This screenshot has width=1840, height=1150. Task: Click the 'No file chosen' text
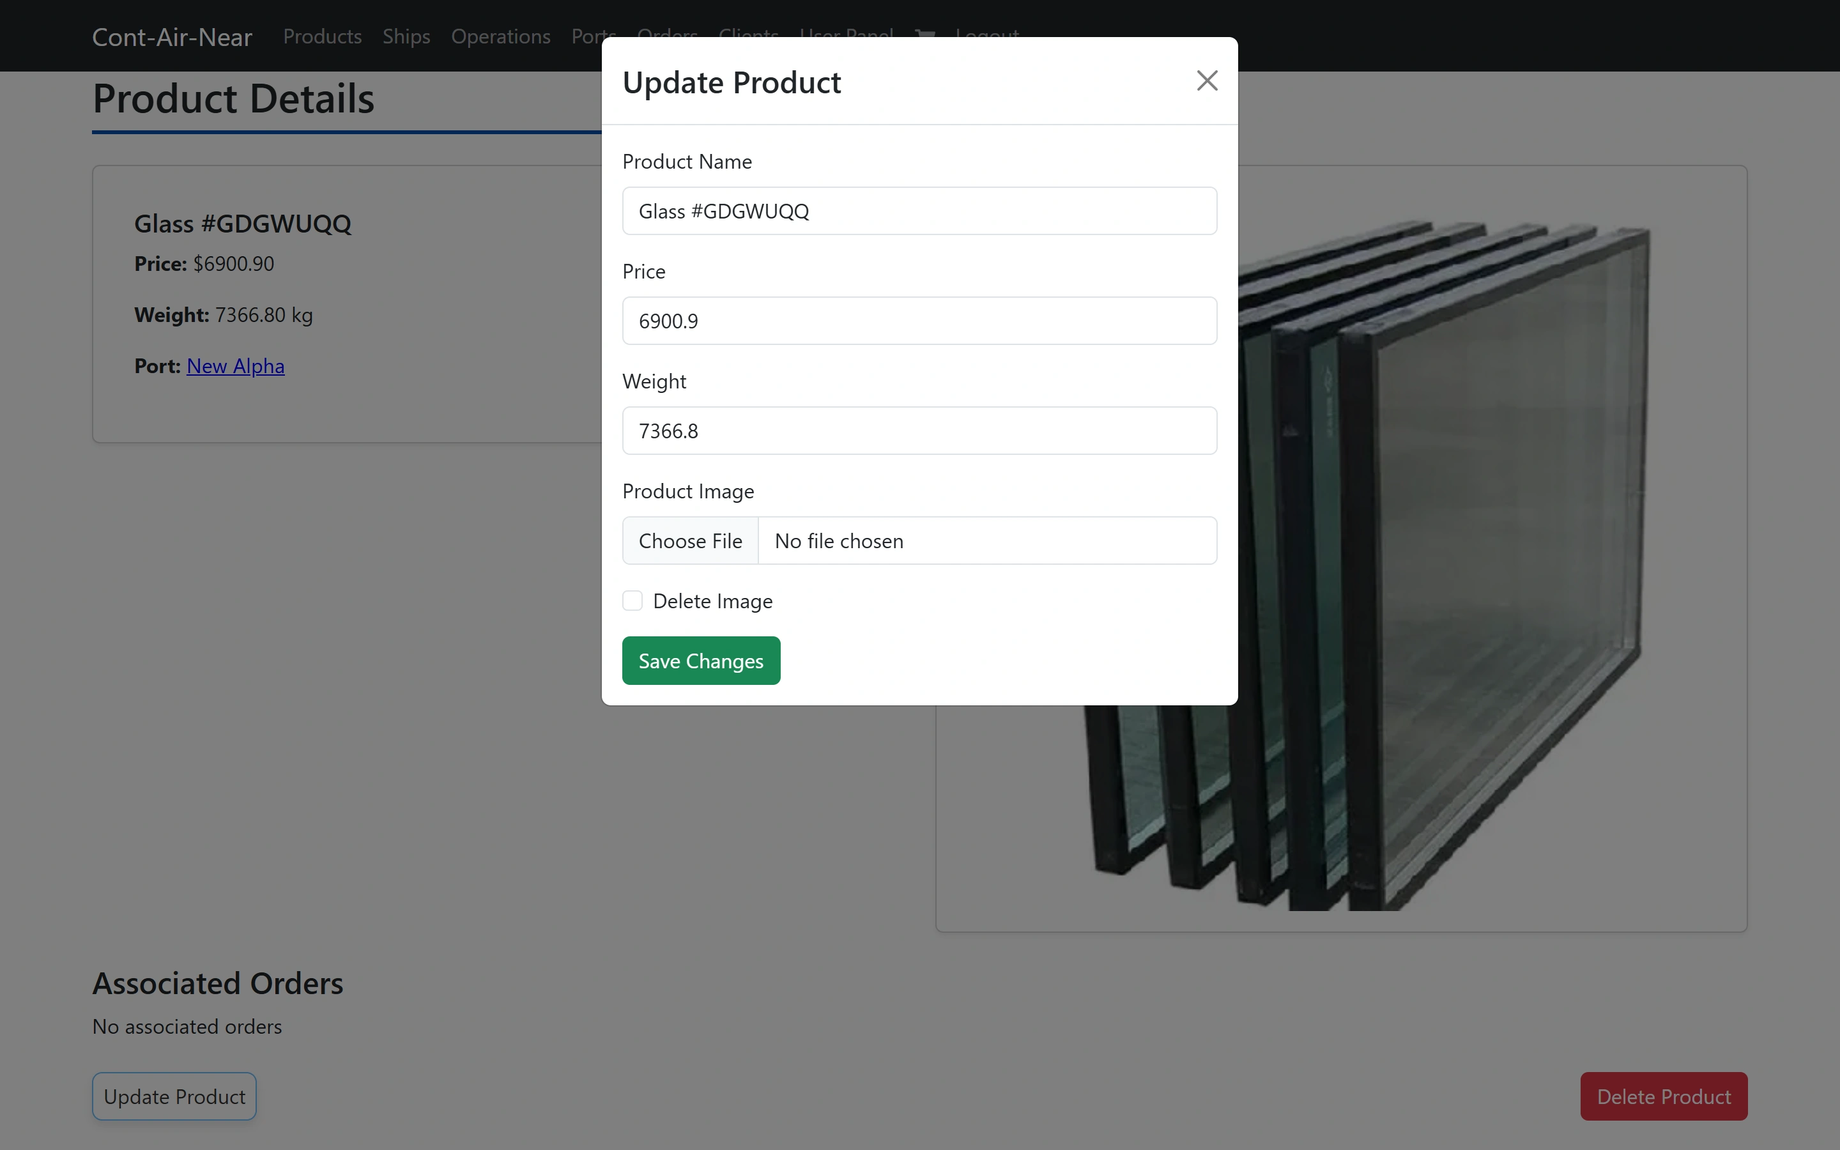[x=839, y=540]
